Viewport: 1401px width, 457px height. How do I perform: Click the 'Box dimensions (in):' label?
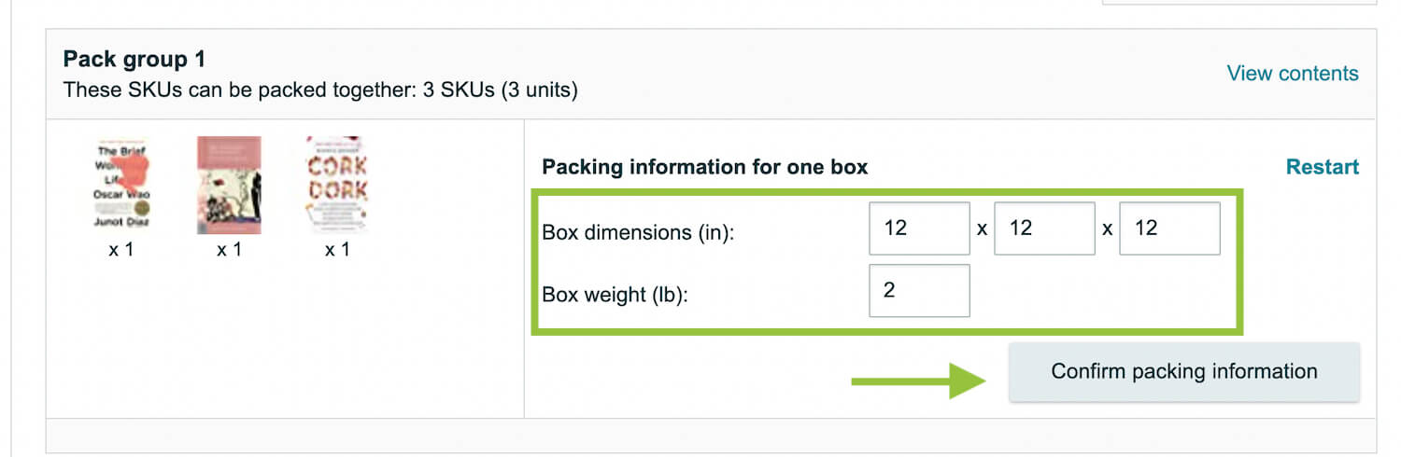pyautogui.click(x=639, y=232)
